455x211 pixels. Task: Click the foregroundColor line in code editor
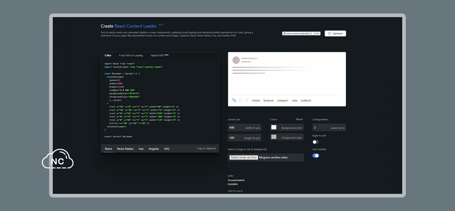(124, 97)
